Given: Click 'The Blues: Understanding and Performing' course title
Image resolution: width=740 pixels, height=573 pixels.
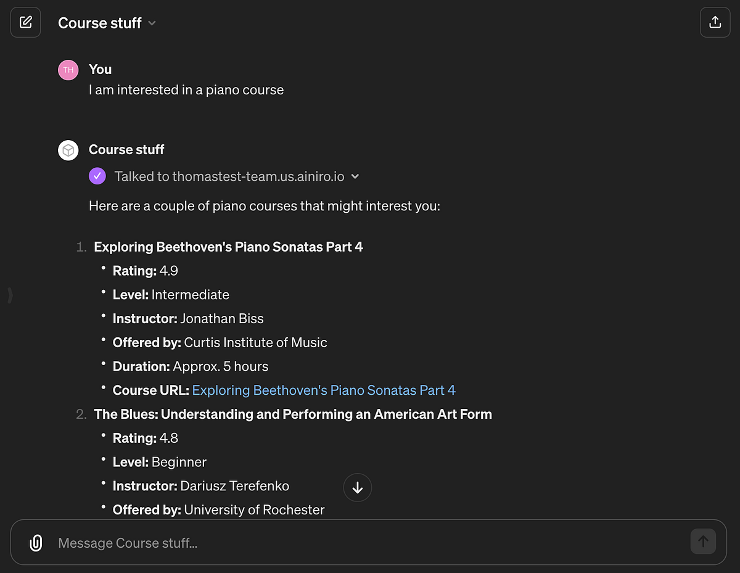Looking at the screenshot, I should pos(293,414).
